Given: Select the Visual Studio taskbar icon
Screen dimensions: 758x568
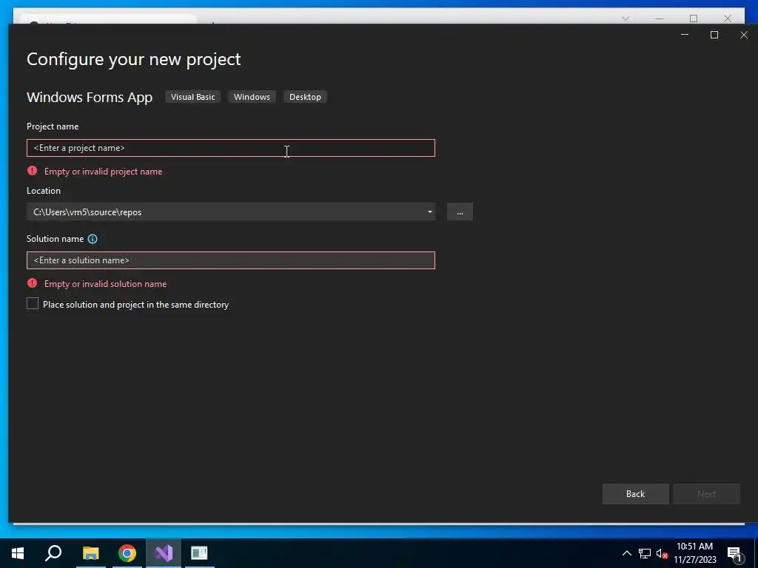Looking at the screenshot, I should point(164,553).
